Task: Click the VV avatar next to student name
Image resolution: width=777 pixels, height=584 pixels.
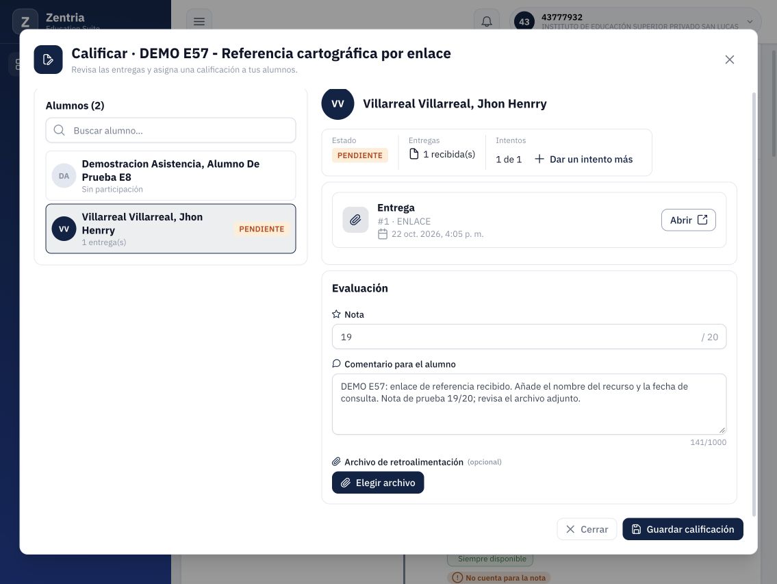Action: click(337, 103)
